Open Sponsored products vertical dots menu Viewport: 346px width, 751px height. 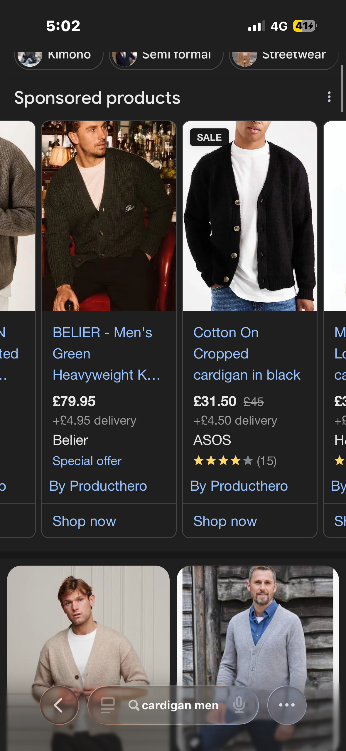point(329,97)
